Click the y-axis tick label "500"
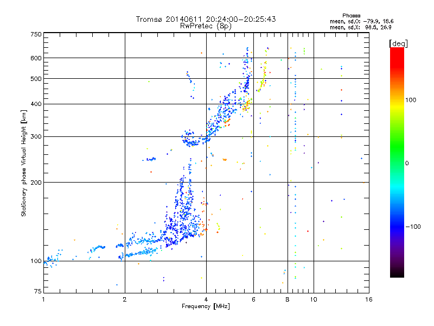The width and height of the screenshot is (434, 326). click(x=36, y=79)
